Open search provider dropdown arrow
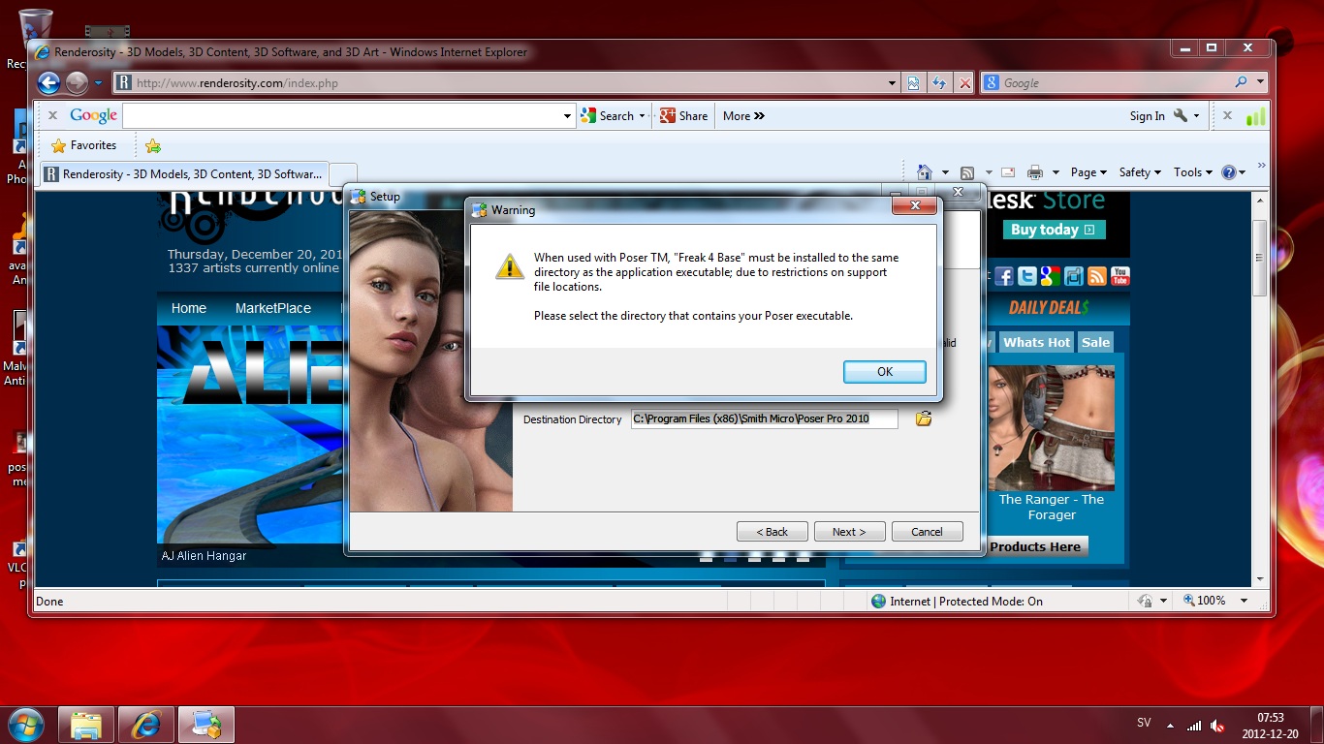 tap(1260, 83)
